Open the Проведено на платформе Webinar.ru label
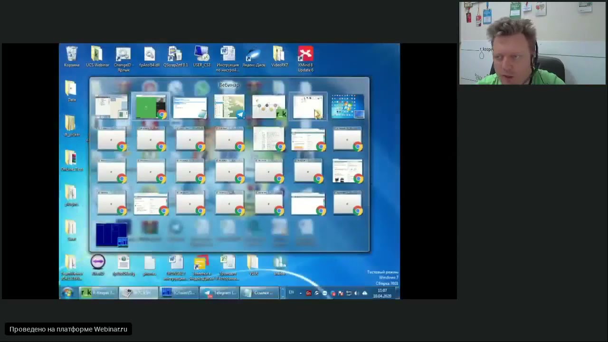Viewport: 608px width, 342px height. pyautogui.click(x=68, y=329)
